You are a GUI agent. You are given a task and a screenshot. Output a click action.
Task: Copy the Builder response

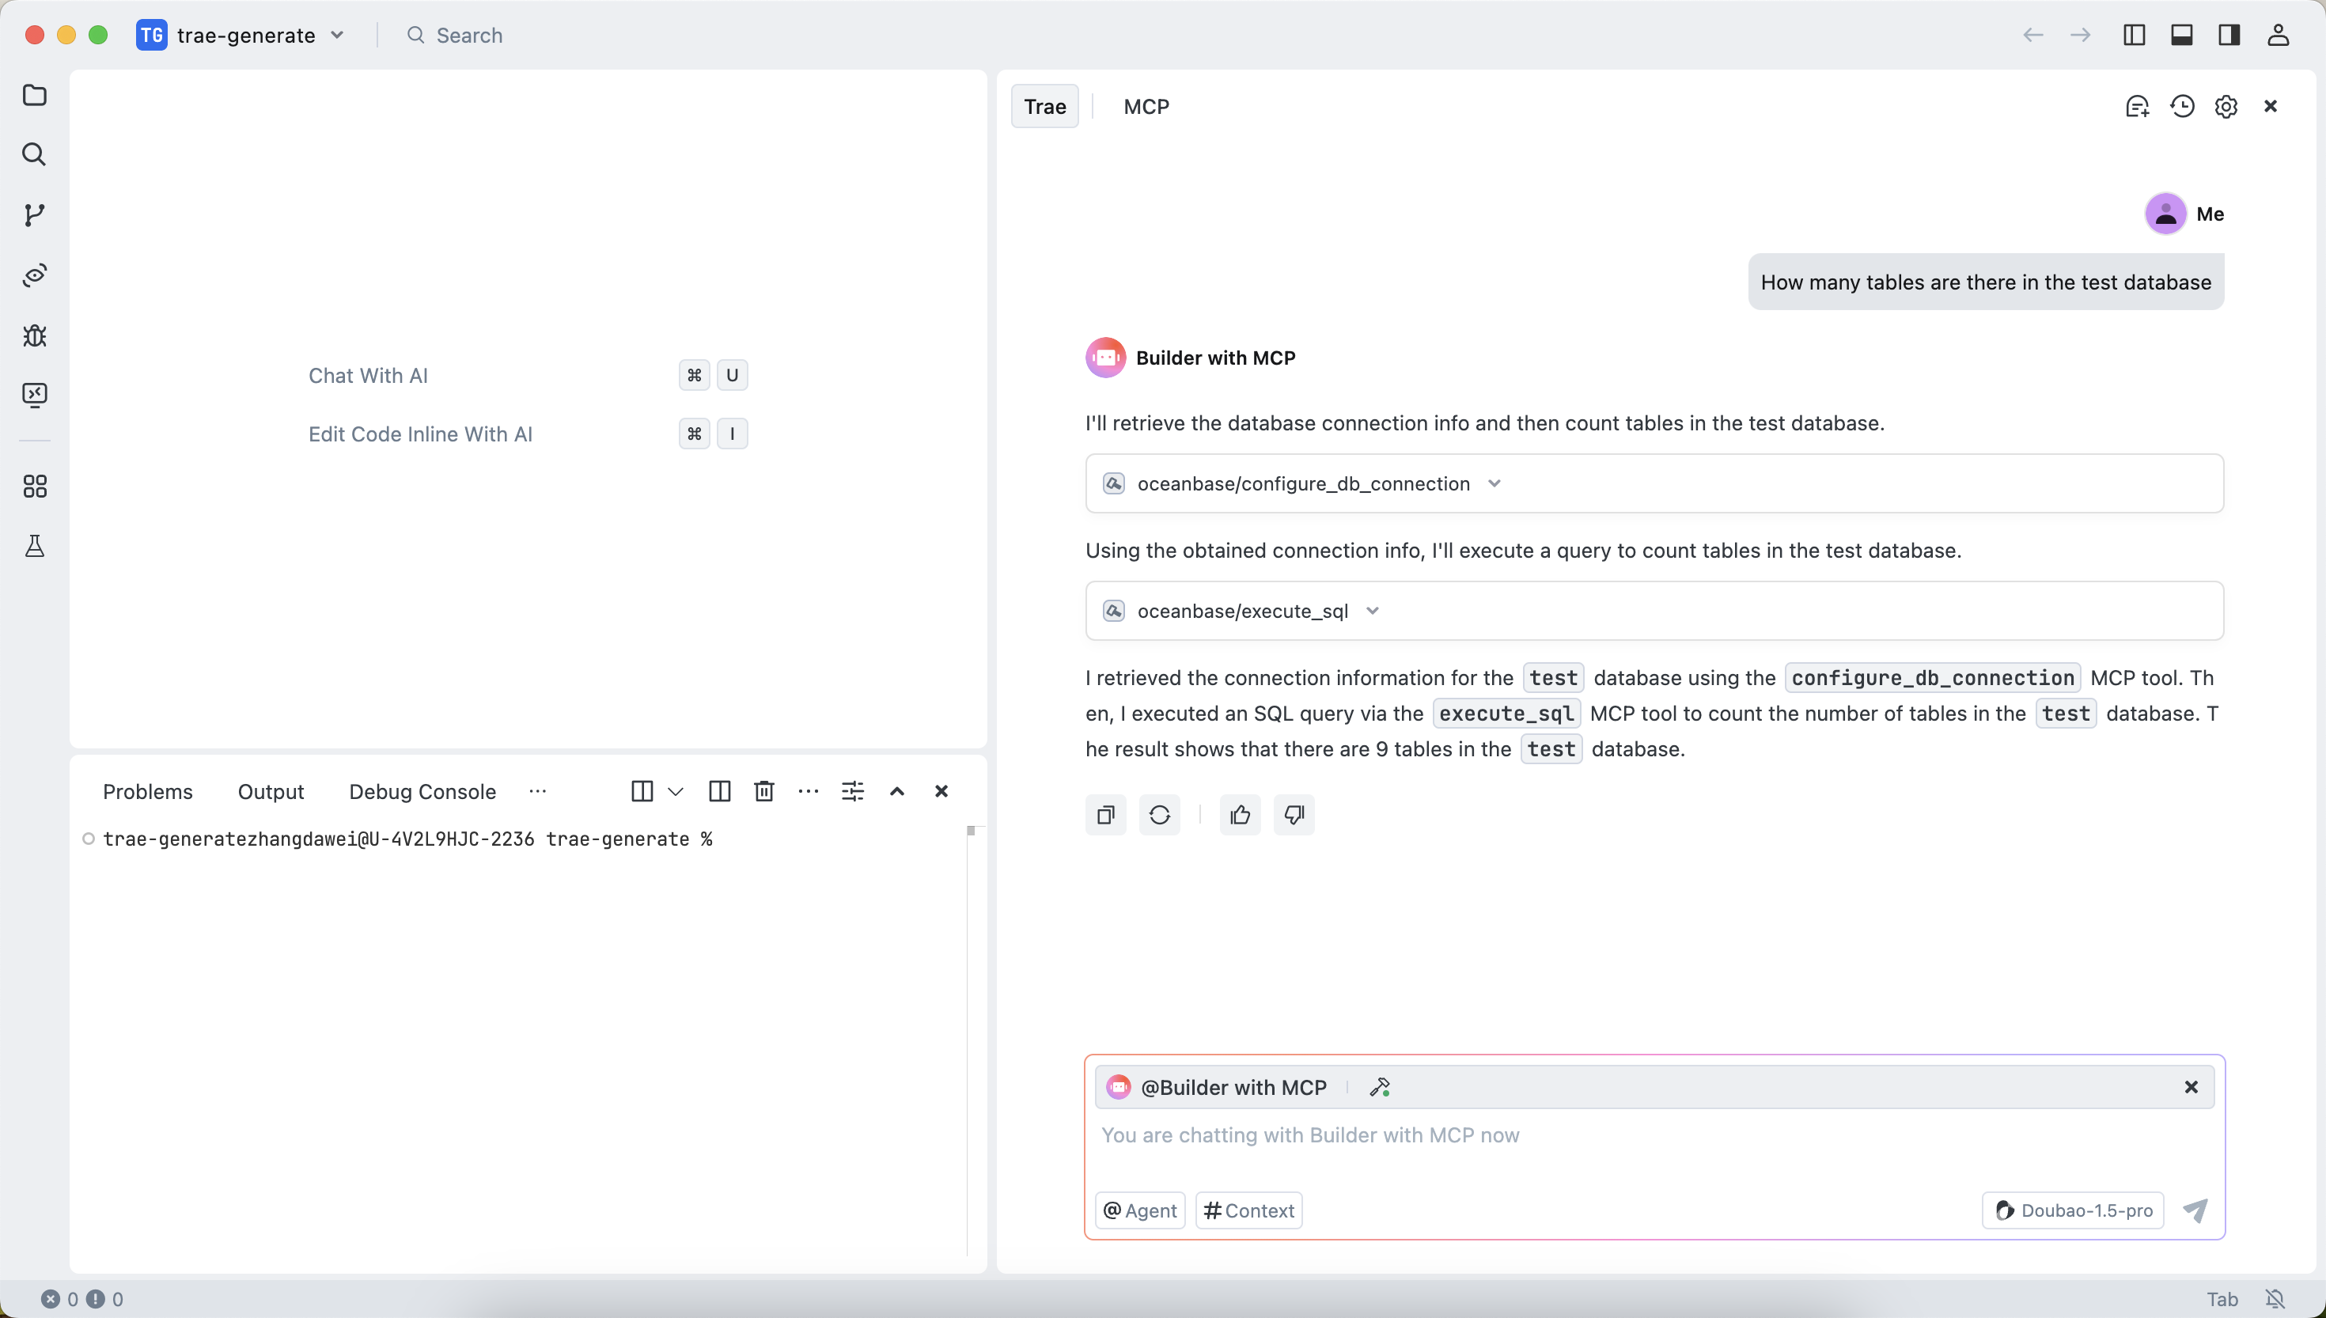[x=1105, y=816]
